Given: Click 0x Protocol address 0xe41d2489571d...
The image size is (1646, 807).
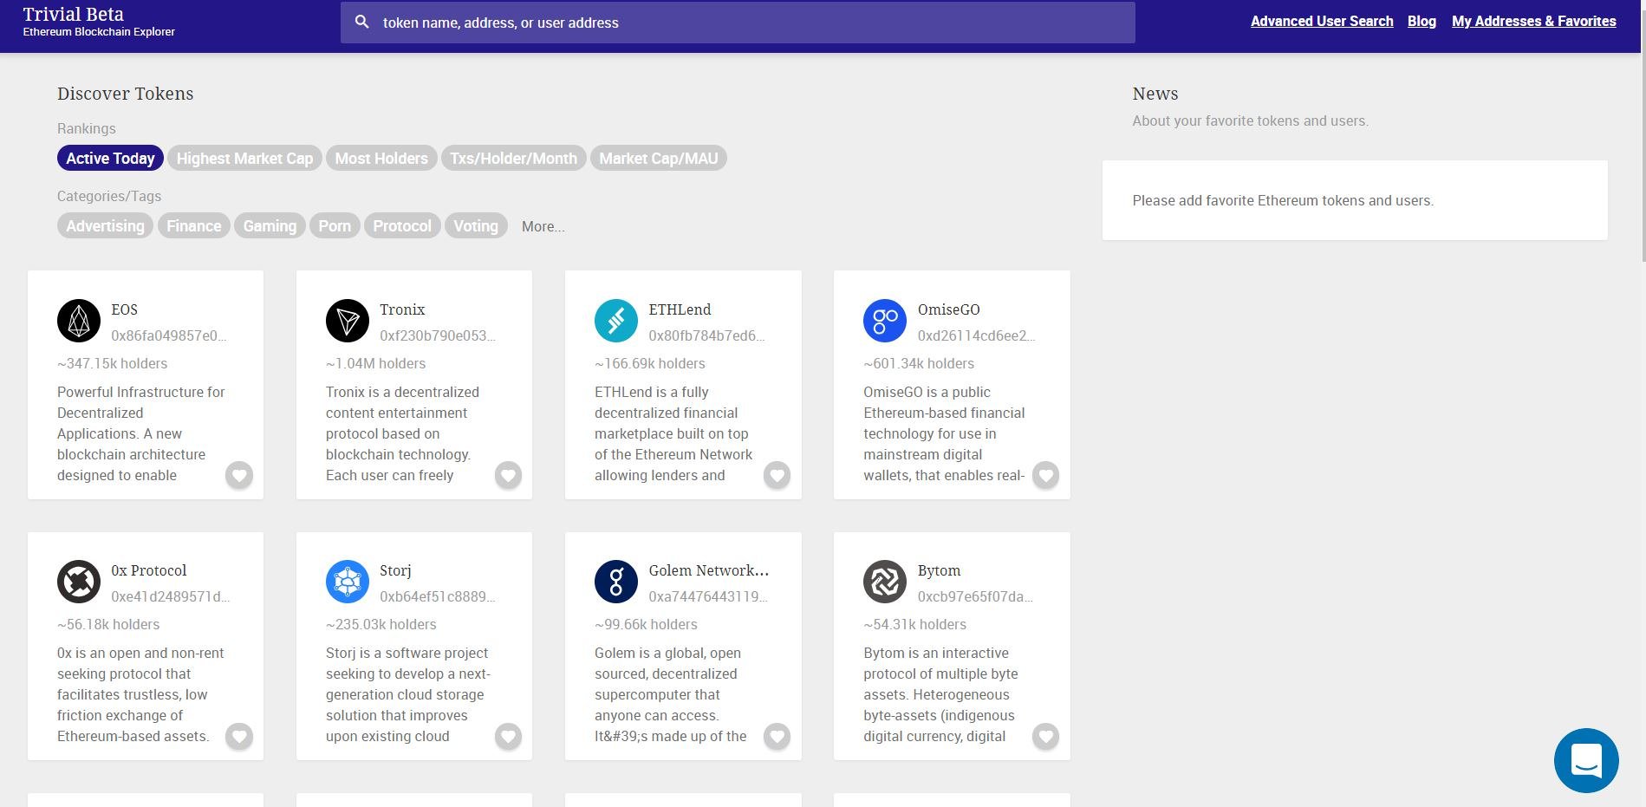Looking at the screenshot, I should (171, 596).
